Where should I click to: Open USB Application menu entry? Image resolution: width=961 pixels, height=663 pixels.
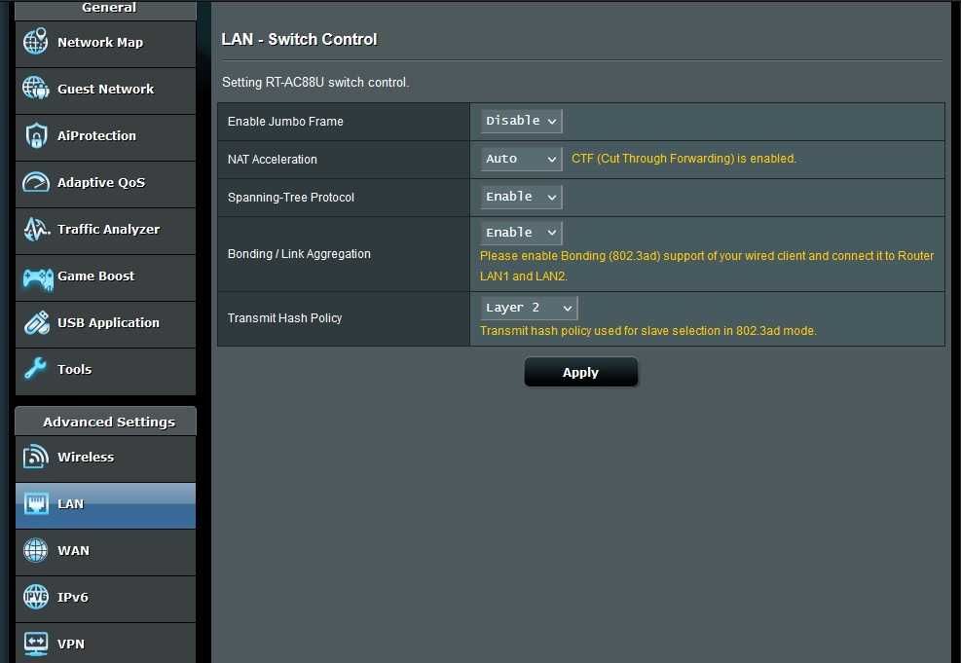[x=105, y=323]
